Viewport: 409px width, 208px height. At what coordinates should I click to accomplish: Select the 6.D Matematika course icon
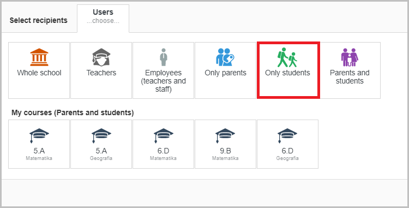pos(163,136)
